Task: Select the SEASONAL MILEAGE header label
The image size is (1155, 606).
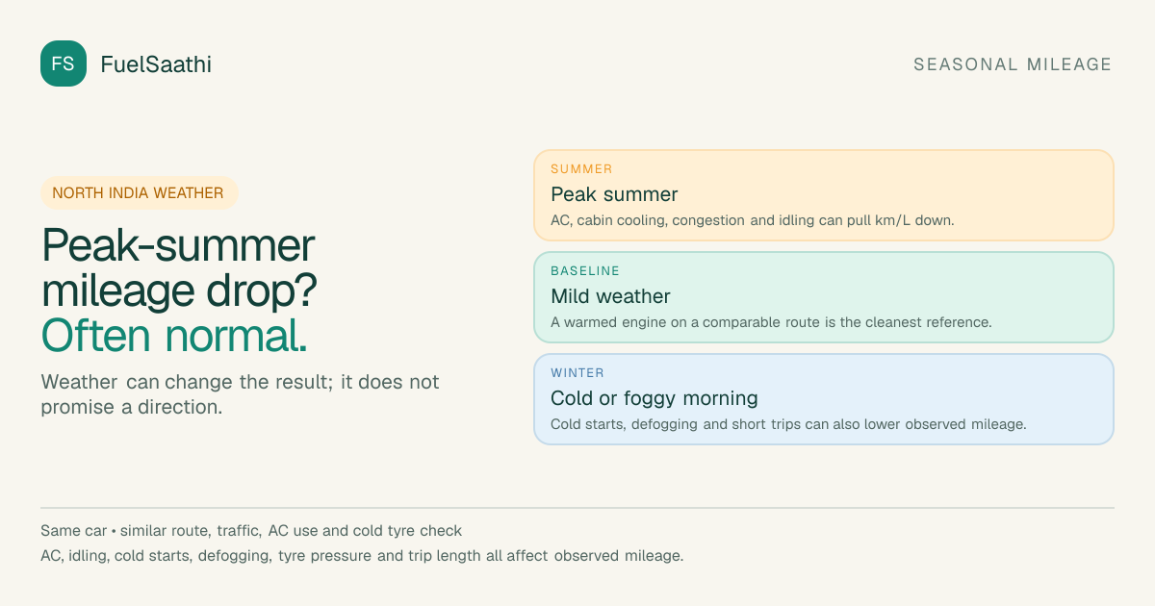Action: coord(1013,64)
